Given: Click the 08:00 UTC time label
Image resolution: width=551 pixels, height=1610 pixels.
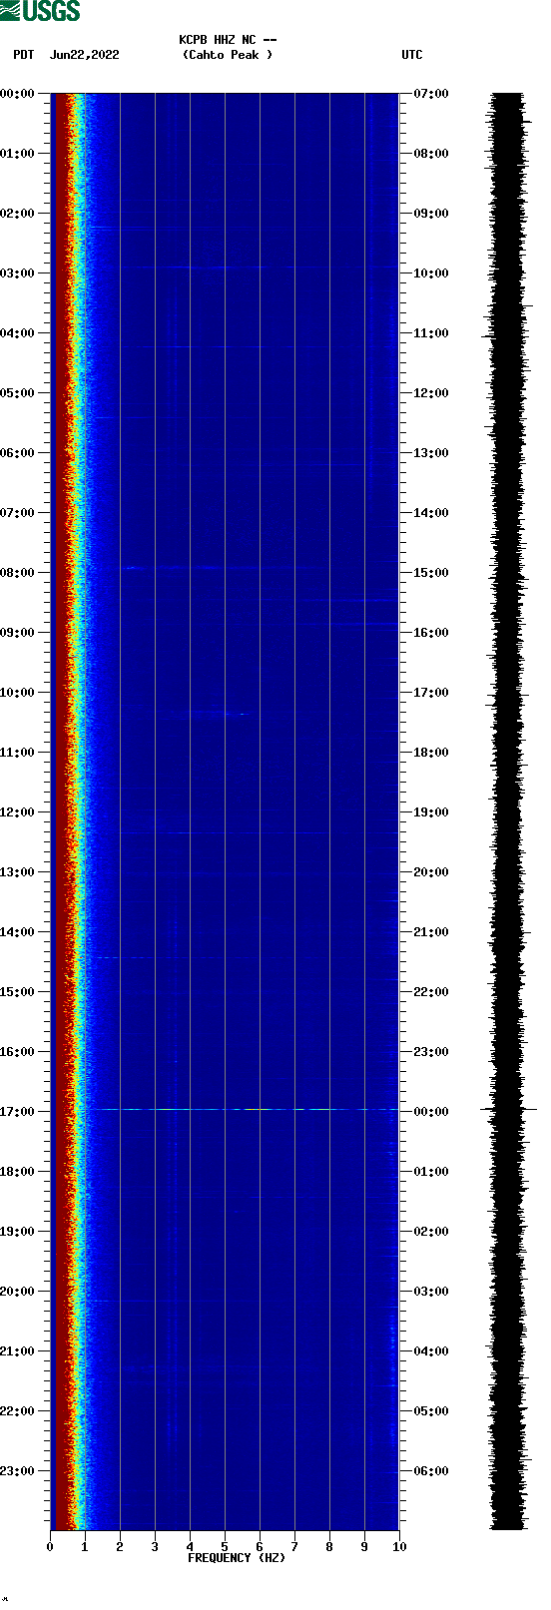Looking at the screenshot, I should click(431, 154).
